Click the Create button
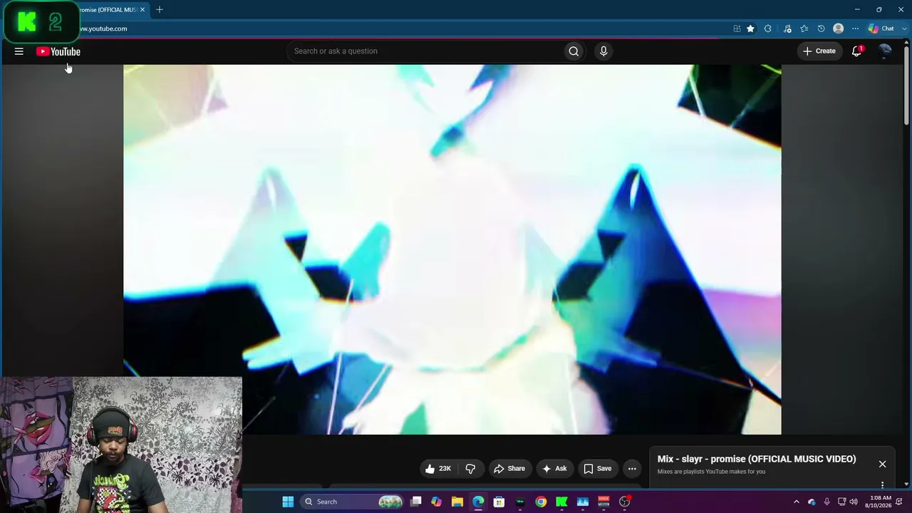912x513 pixels. tap(819, 51)
